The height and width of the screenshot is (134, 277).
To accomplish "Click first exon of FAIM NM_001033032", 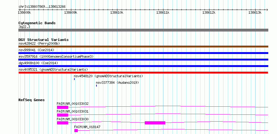I will click(x=62, y=107).
